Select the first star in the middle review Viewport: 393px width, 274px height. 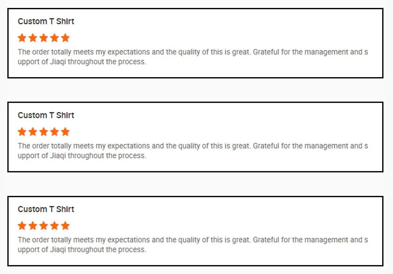pyautogui.click(x=22, y=132)
